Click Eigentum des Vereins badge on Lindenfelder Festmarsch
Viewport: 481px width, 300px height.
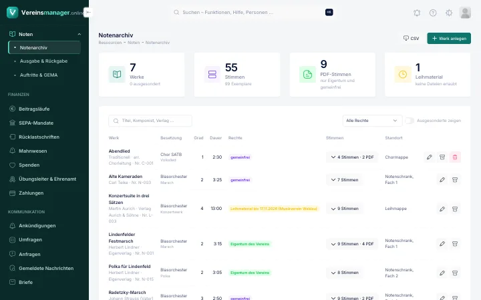coord(250,244)
